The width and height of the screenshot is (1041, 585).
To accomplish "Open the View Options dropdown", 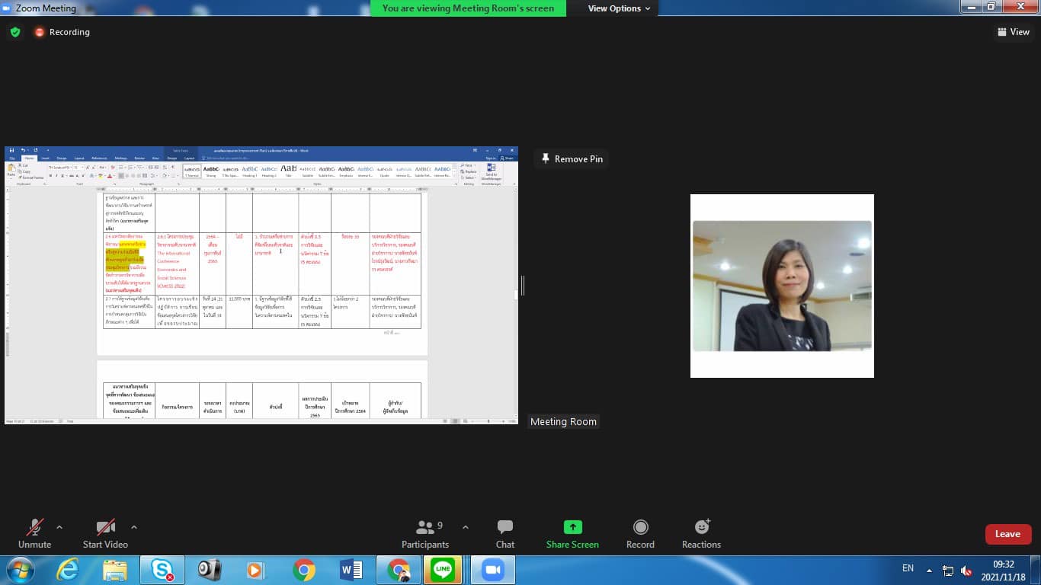I will (x=619, y=8).
